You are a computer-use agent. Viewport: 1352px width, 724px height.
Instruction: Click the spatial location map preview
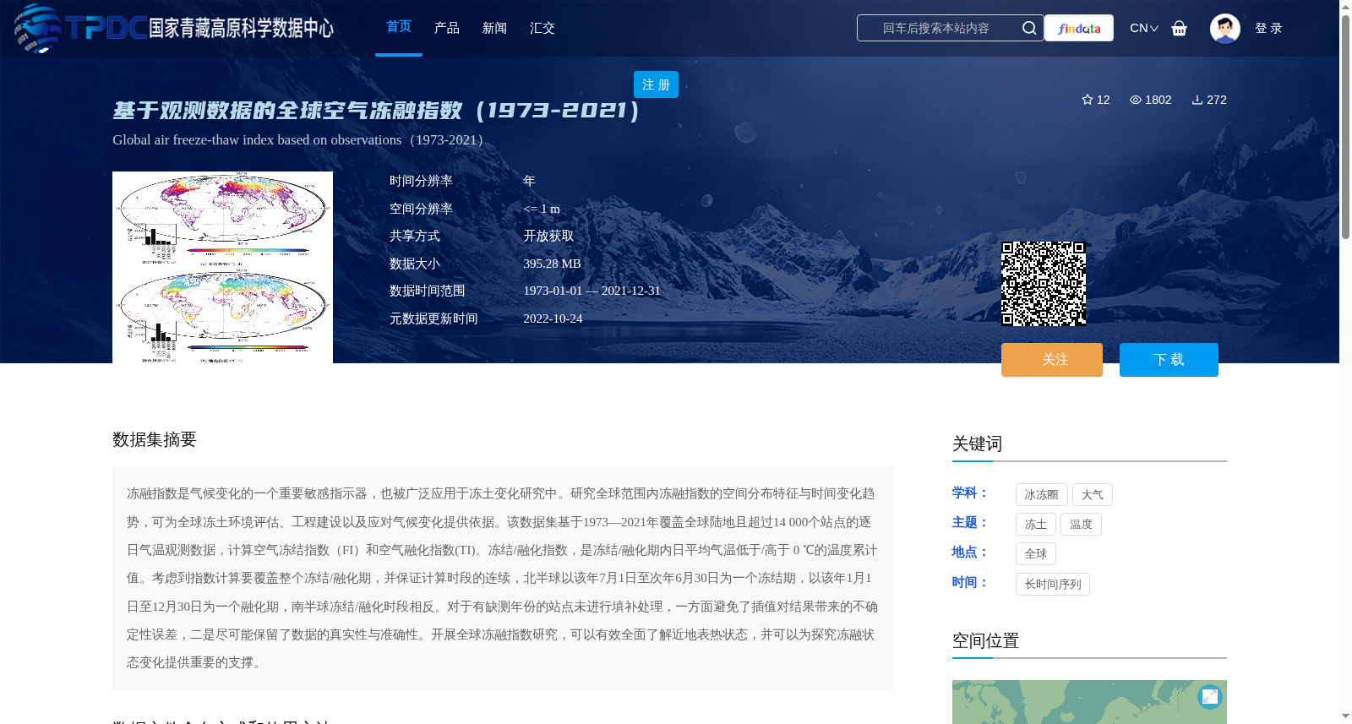pos(1089,702)
